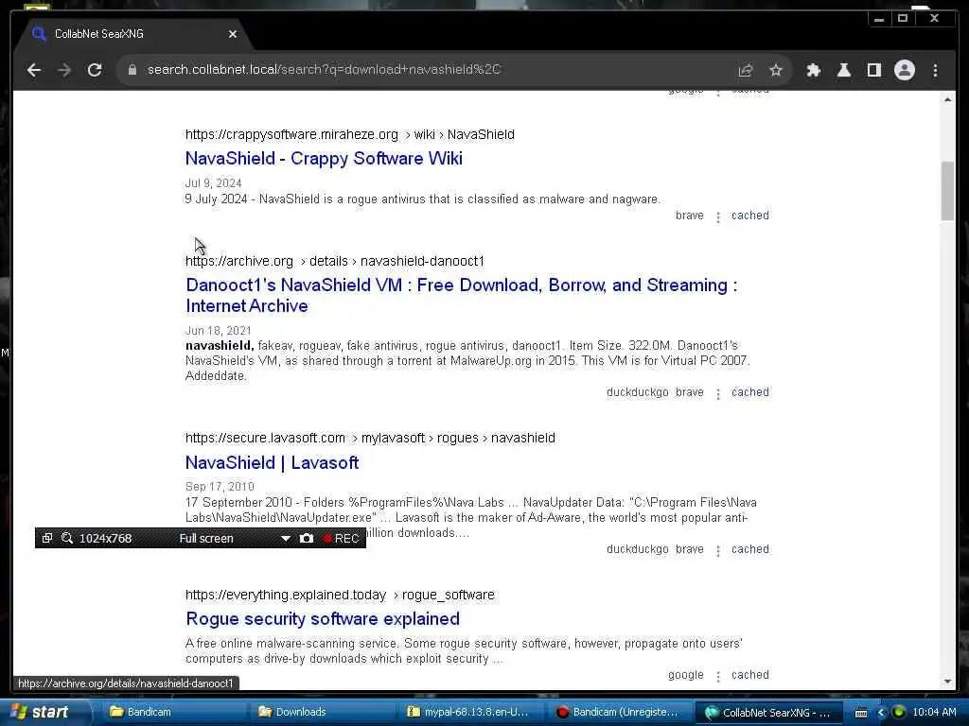Screen dimensions: 969x726
Task: Click the scrollbar up arrow
Action: pos(947,99)
